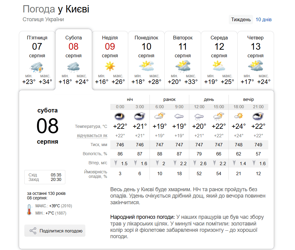295x250 pixels.
Task: Click the wind direction arrow at 12:00
Action: (195, 163)
